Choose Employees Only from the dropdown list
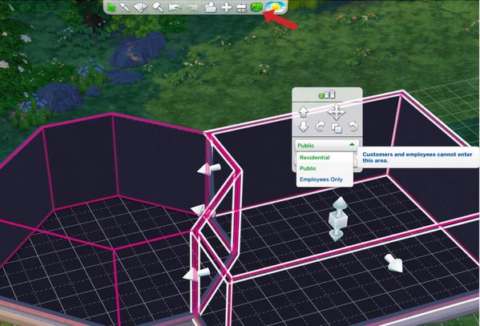Viewport: 480px width, 326px height. click(321, 179)
